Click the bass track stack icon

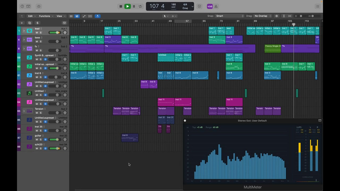tap(29, 40)
